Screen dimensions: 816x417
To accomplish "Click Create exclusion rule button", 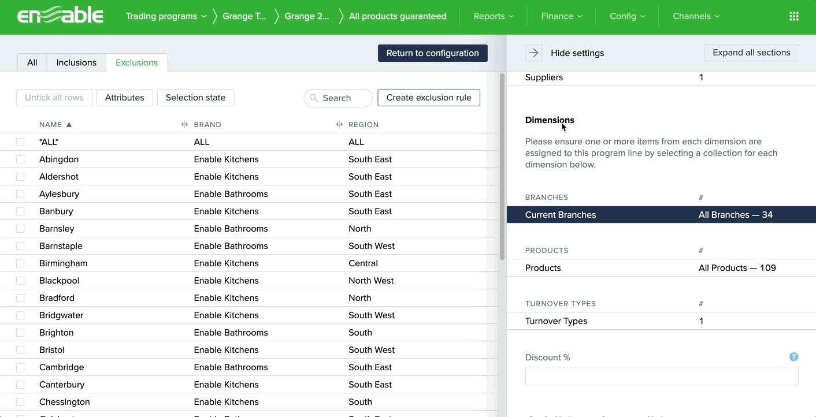I will [x=429, y=98].
